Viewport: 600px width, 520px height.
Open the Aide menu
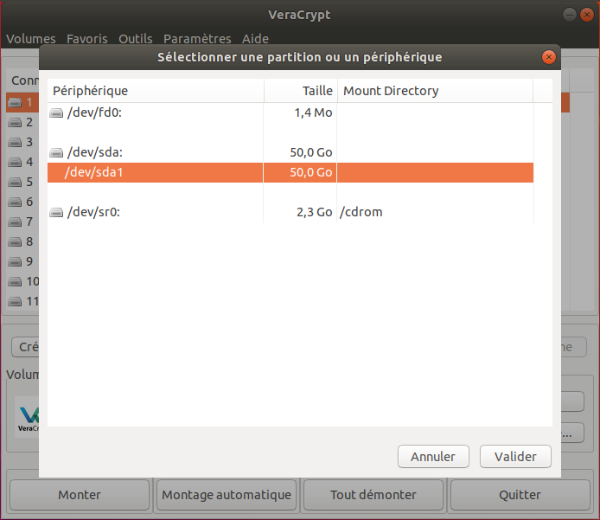click(x=255, y=39)
